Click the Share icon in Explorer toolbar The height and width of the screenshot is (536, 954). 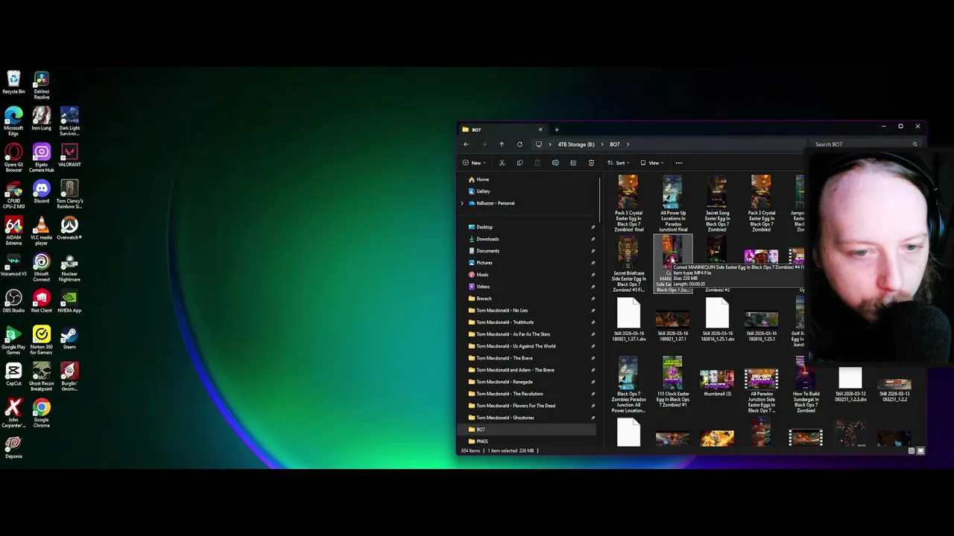click(573, 162)
